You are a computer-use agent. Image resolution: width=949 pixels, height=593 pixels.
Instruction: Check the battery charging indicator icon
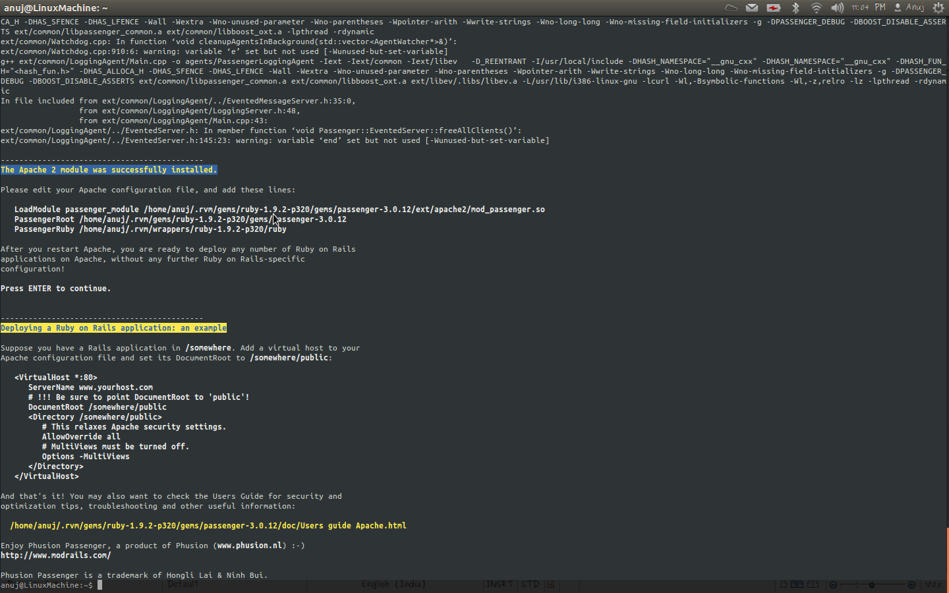click(x=772, y=7)
